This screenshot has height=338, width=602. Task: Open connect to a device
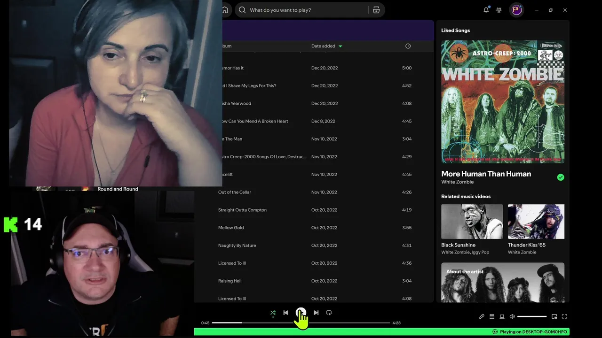502,316
